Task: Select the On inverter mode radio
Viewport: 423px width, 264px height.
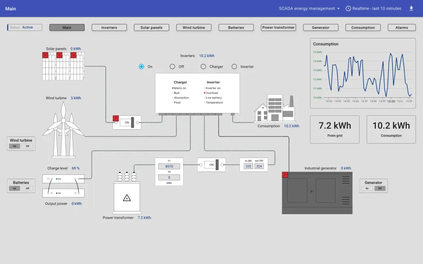Action: click(x=141, y=67)
